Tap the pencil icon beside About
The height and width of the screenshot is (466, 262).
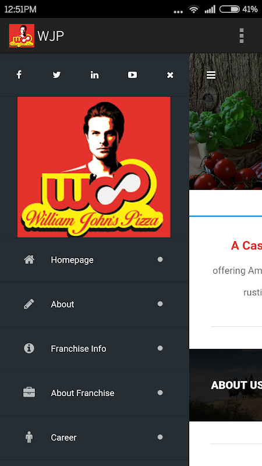pos(29,304)
